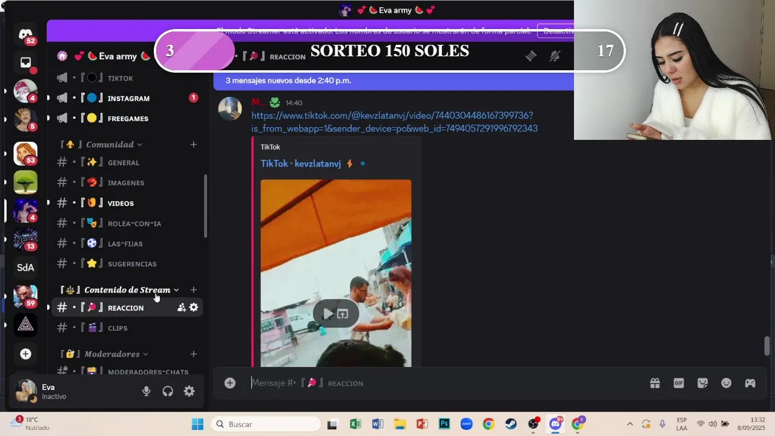Screen dimensions: 775x436
Task: Show hidden system tray icons
Action: 630,424
